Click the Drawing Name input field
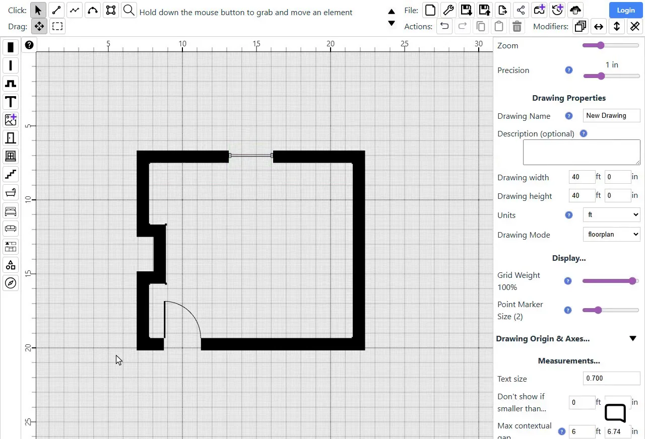Screen dimensions: 645x439 pos(611,115)
